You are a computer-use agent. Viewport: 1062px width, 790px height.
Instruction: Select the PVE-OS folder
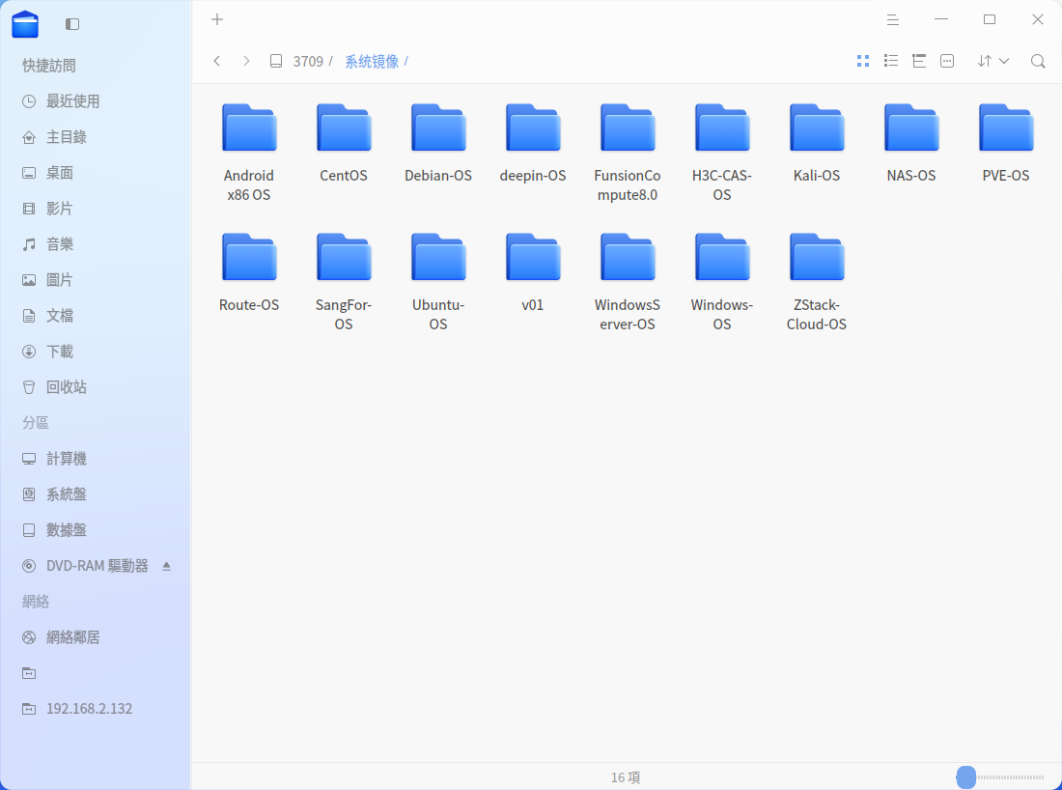(1006, 143)
